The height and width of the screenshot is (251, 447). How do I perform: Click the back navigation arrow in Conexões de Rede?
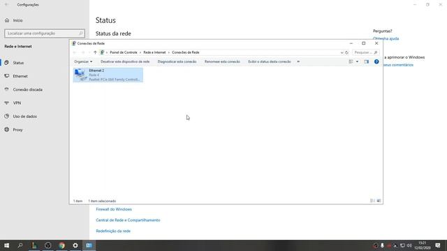(x=75, y=52)
